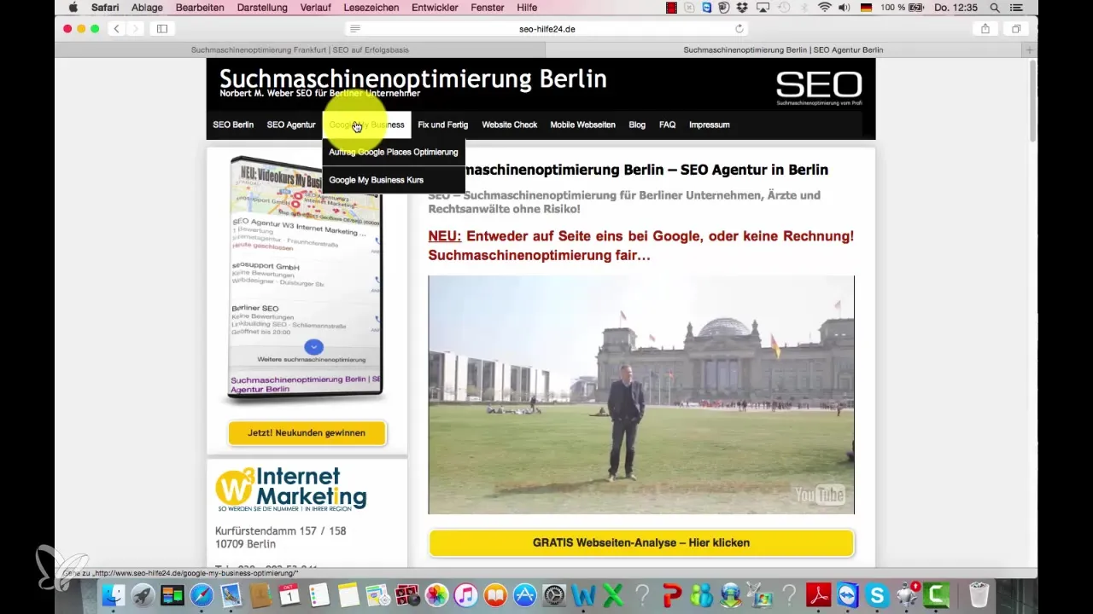Image resolution: width=1093 pixels, height=614 pixels.
Task: Click GRATIS Webseiten-Analyse – Hier klicken button
Action: [640, 542]
